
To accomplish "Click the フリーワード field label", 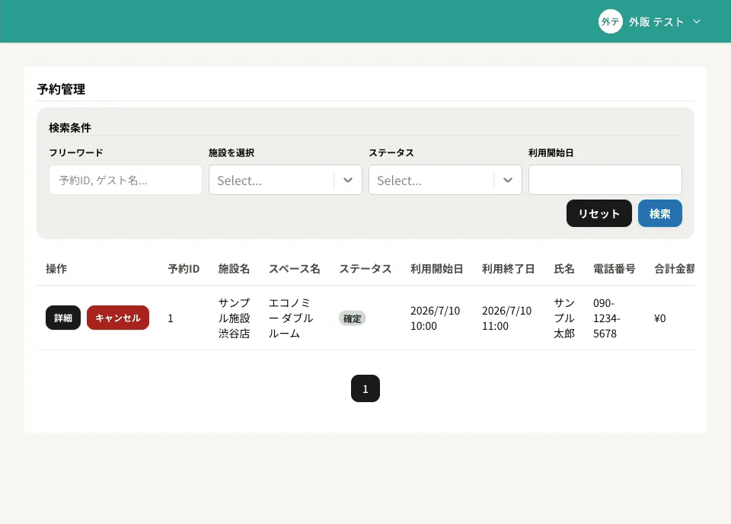I will point(76,152).
